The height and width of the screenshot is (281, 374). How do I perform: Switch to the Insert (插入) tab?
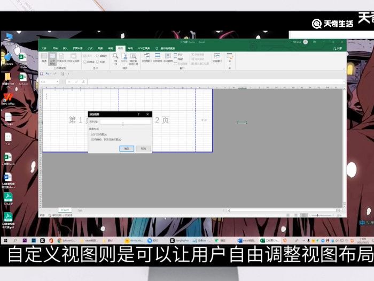click(x=65, y=49)
